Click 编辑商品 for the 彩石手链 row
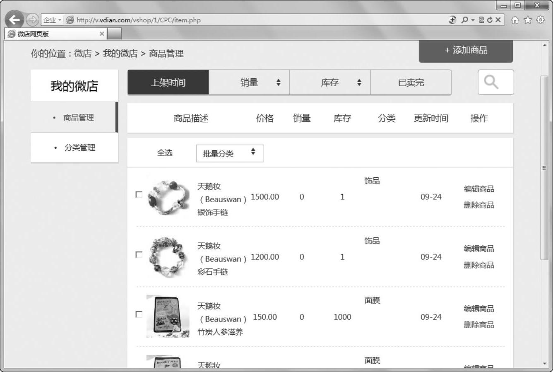Screen dimensions: 553x372 coord(479,249)
